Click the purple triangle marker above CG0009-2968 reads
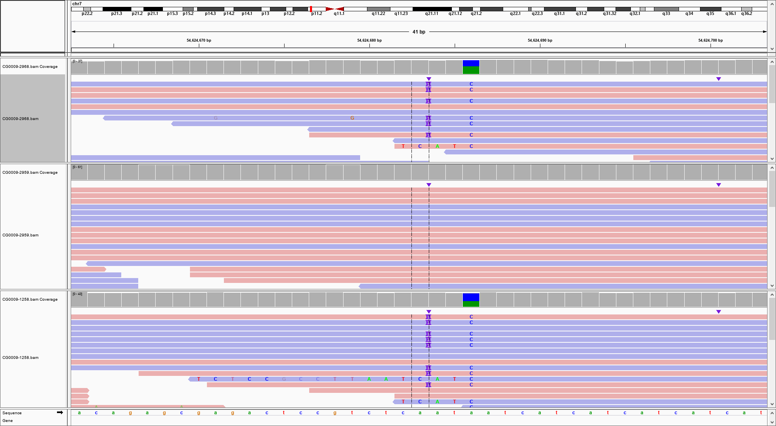 pyautogui.click(x=428, y=79)
